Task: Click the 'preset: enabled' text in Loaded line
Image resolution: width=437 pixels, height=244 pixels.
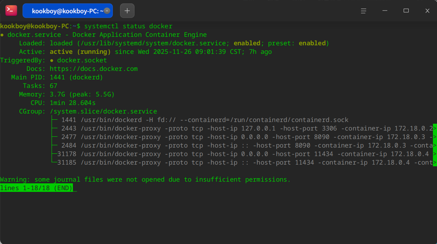Action: pyautogui.click(x=297, y=43)
